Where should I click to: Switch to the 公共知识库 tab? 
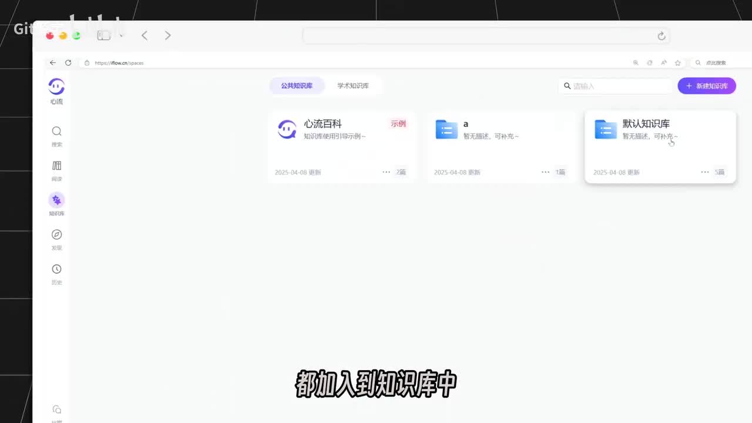297,86
